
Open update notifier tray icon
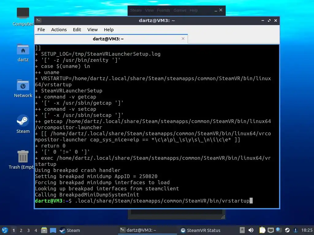point(278,230)
